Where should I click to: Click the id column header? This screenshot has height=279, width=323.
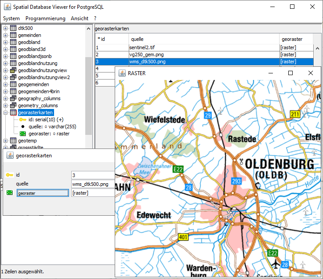click(x=112, y=39)
